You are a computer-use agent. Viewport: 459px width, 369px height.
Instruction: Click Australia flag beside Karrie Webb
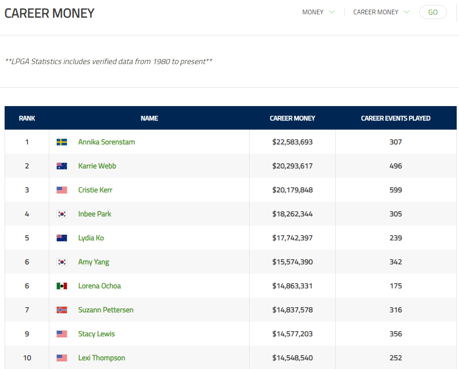(x=62, y=166)
